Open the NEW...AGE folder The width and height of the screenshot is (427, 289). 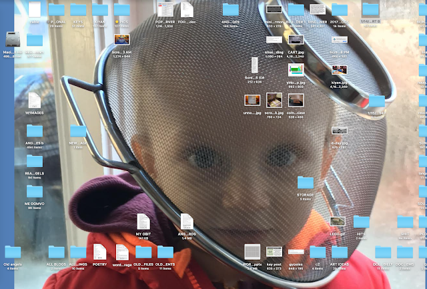click(x=78, y=131)
